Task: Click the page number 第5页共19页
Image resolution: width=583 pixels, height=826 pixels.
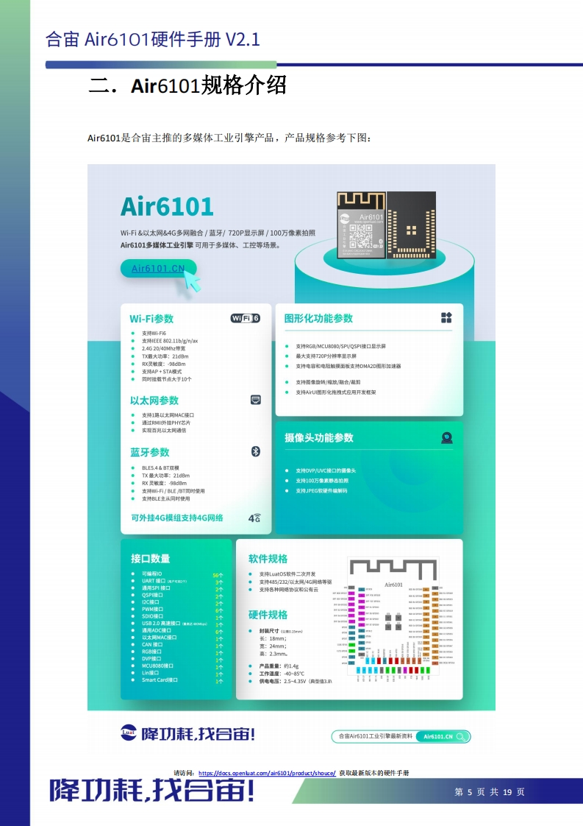Action: coord(490,792)
